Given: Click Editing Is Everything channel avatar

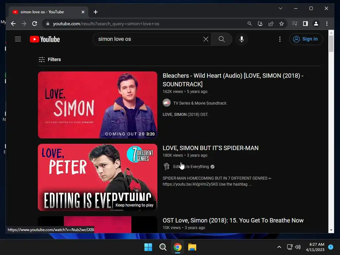Looking at the screenshot, I should tap(167, 167).
